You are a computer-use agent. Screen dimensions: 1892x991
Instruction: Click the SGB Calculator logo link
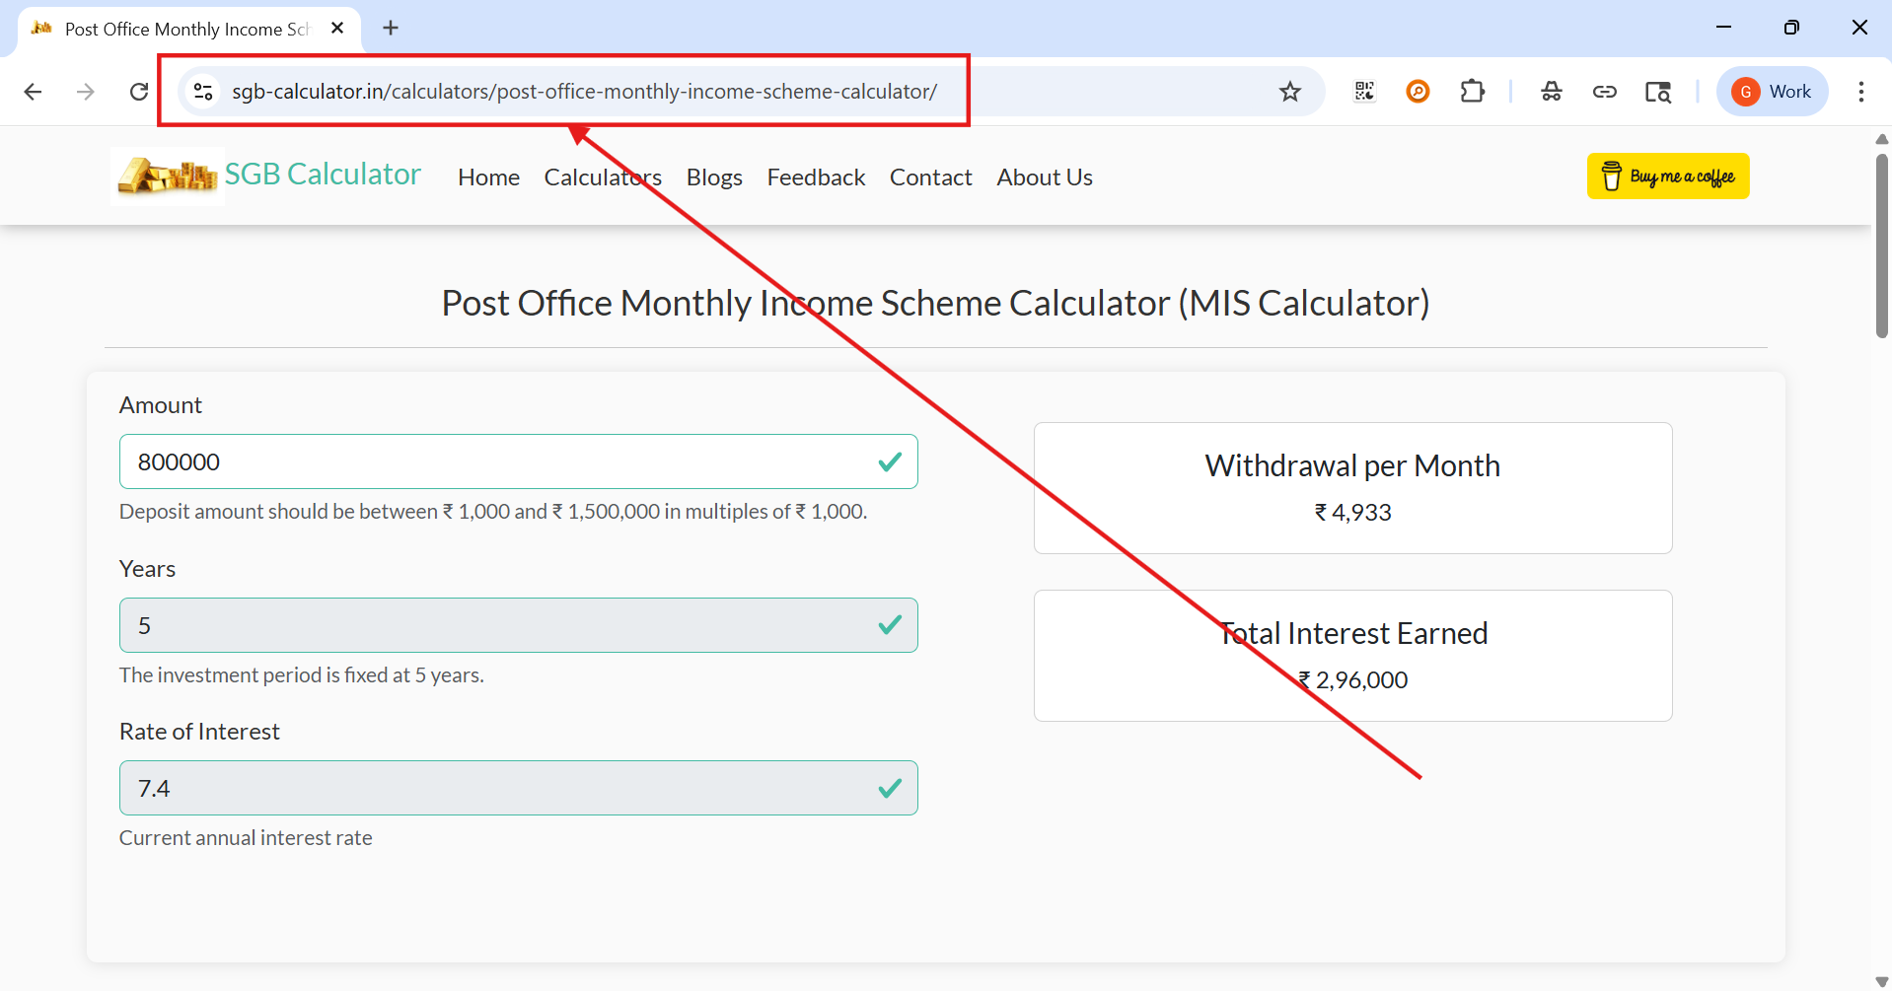pyautogui.click(x=268, y=175)
